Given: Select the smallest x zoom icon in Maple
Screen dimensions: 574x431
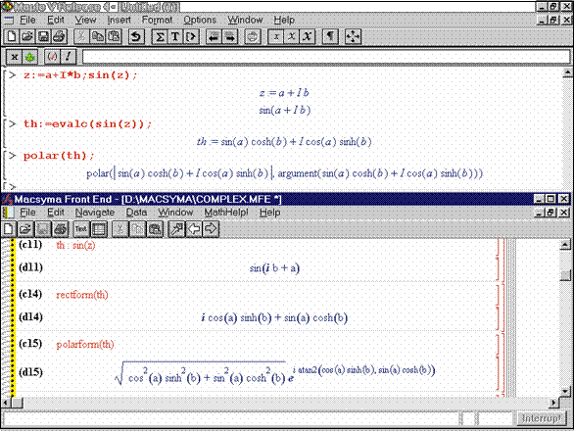Looking at the screenshot, I should click(x=276, y=36).
